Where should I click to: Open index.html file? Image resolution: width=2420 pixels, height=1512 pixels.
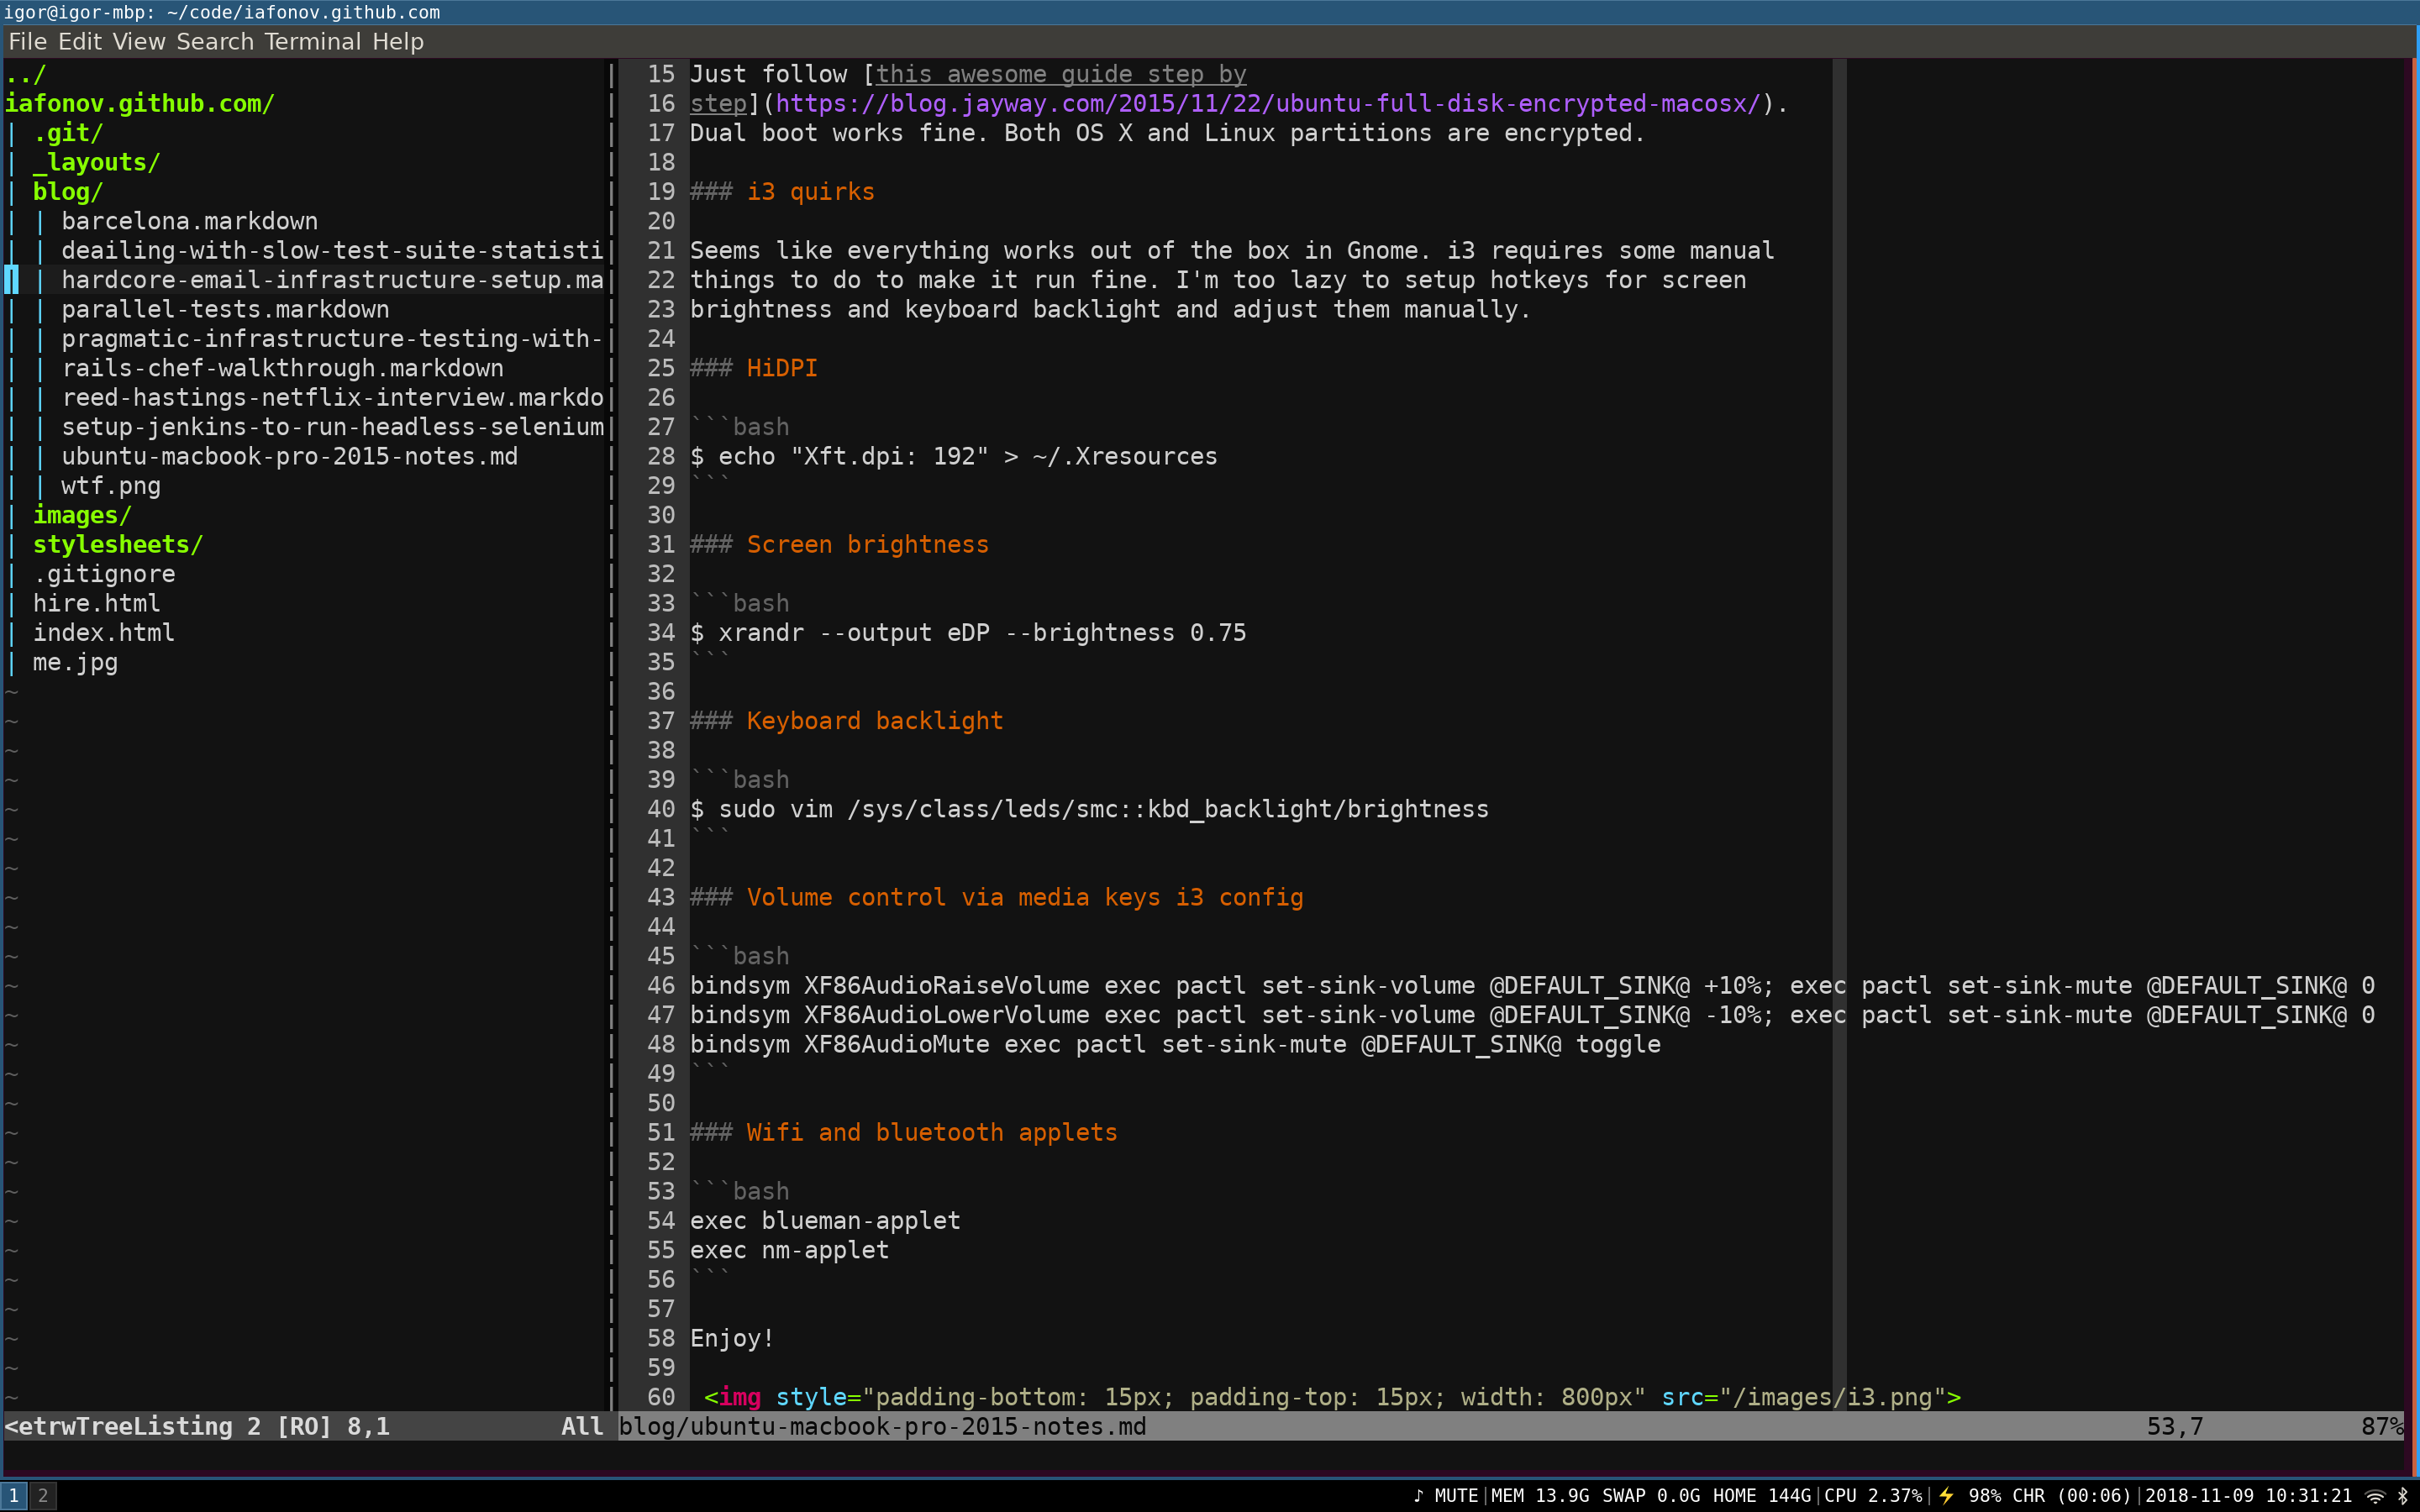pos(104,633)
